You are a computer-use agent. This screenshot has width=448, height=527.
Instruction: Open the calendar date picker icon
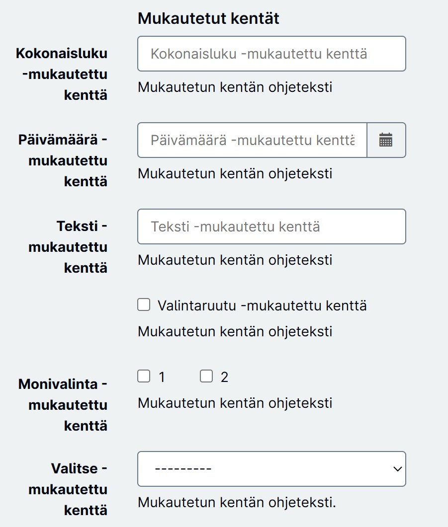[386, 140]
